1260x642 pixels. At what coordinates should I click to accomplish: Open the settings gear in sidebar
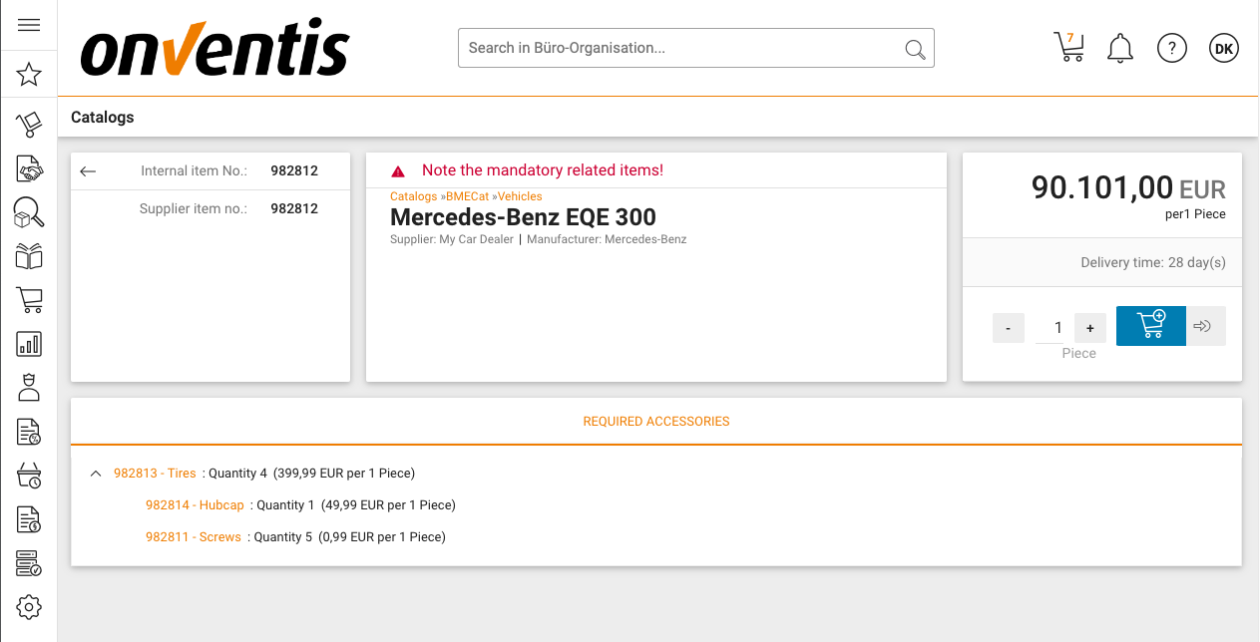coord(29,606)
